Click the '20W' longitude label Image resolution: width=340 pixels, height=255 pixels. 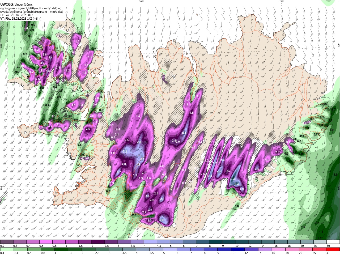coord(141,1)
